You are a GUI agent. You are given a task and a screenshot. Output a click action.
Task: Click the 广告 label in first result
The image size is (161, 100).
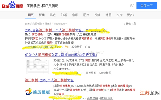pyautogui.click(x=87, y=47)
